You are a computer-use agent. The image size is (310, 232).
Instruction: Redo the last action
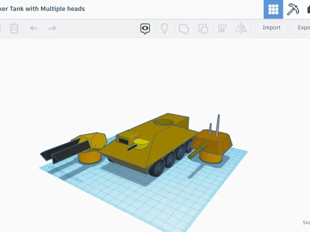tap(52, 28)
